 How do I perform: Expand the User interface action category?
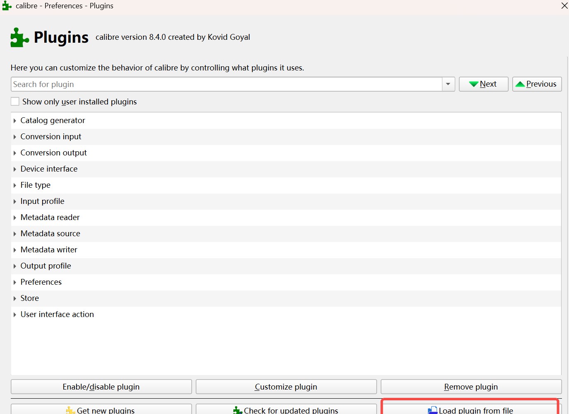pos(15,315)
